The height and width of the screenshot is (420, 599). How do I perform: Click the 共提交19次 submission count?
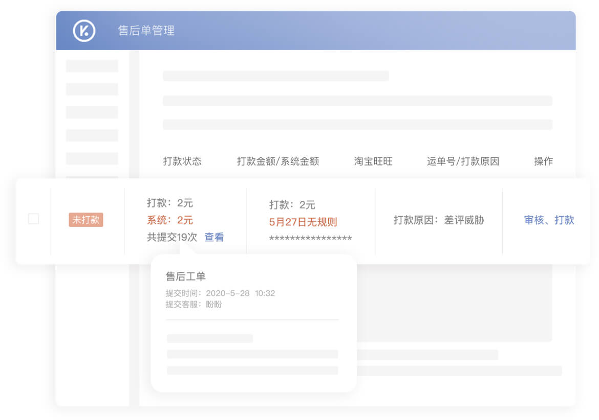(x=172, y=237)
